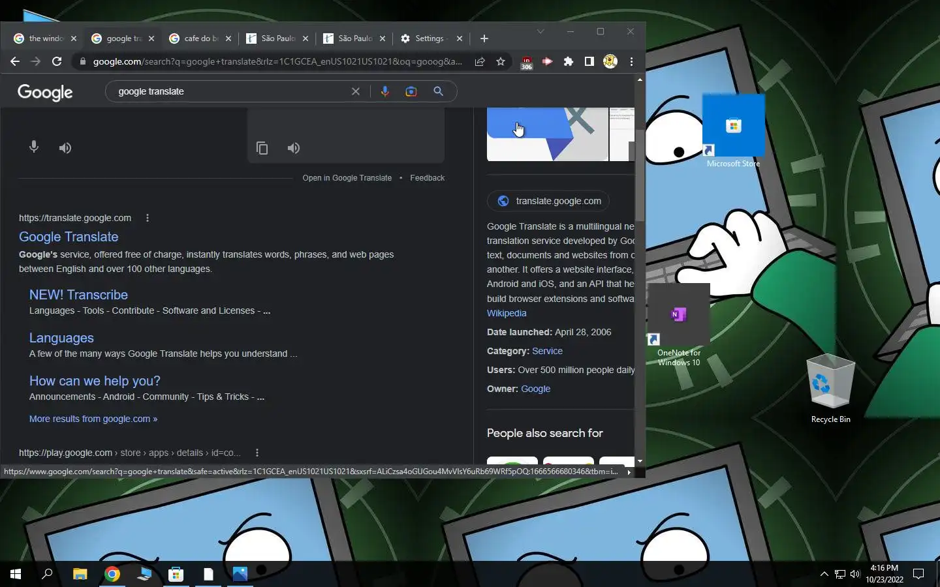Image resolution: width=940 pixels, height=587 pixels.
Task: Click the translate widget microphone input icon
Action: pos(34,147)
